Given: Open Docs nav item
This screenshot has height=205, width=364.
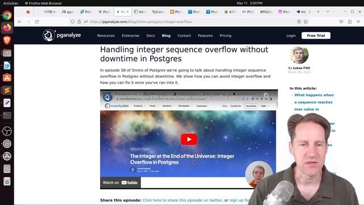Looking at the screenshot, I should click(150, 35).
